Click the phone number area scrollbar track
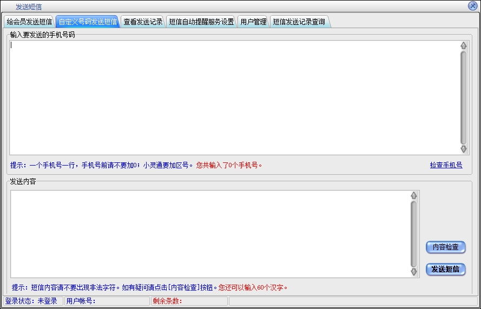Image resolution: width=481 pixels, height=309 pixels. point(463,97)
